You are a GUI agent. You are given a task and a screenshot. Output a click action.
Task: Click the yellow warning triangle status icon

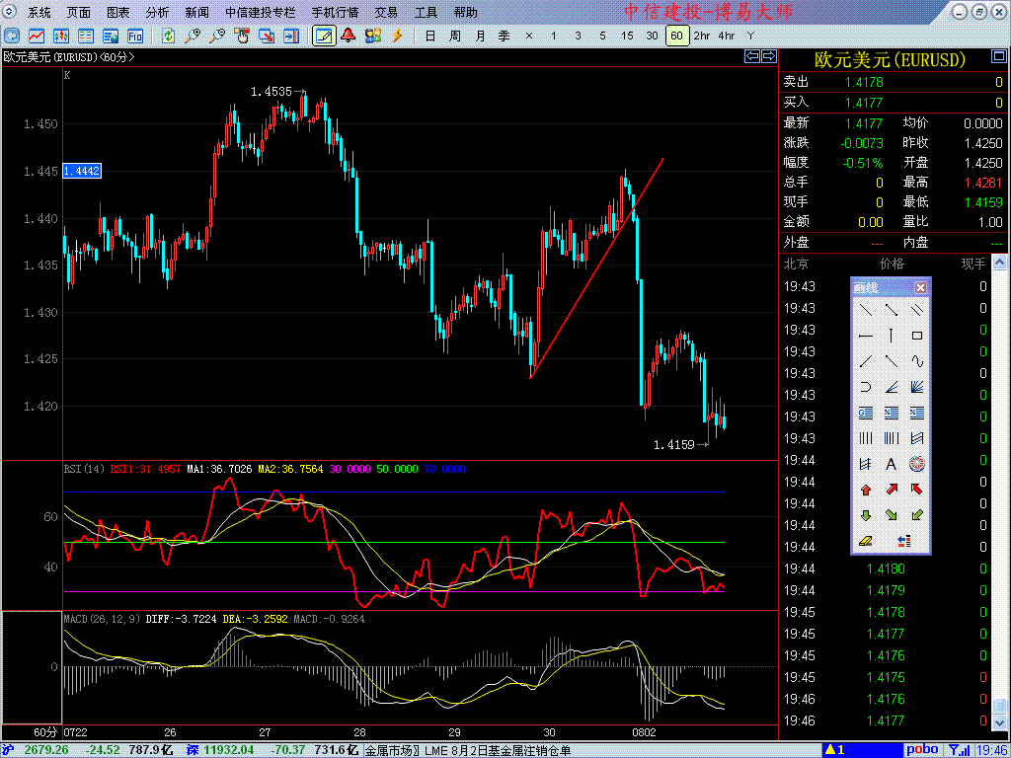(x=831, y=750)
